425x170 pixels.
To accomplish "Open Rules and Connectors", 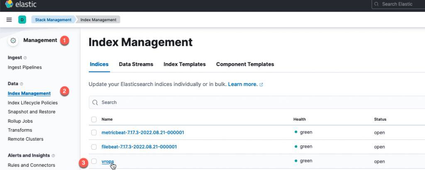I will 32,165.
